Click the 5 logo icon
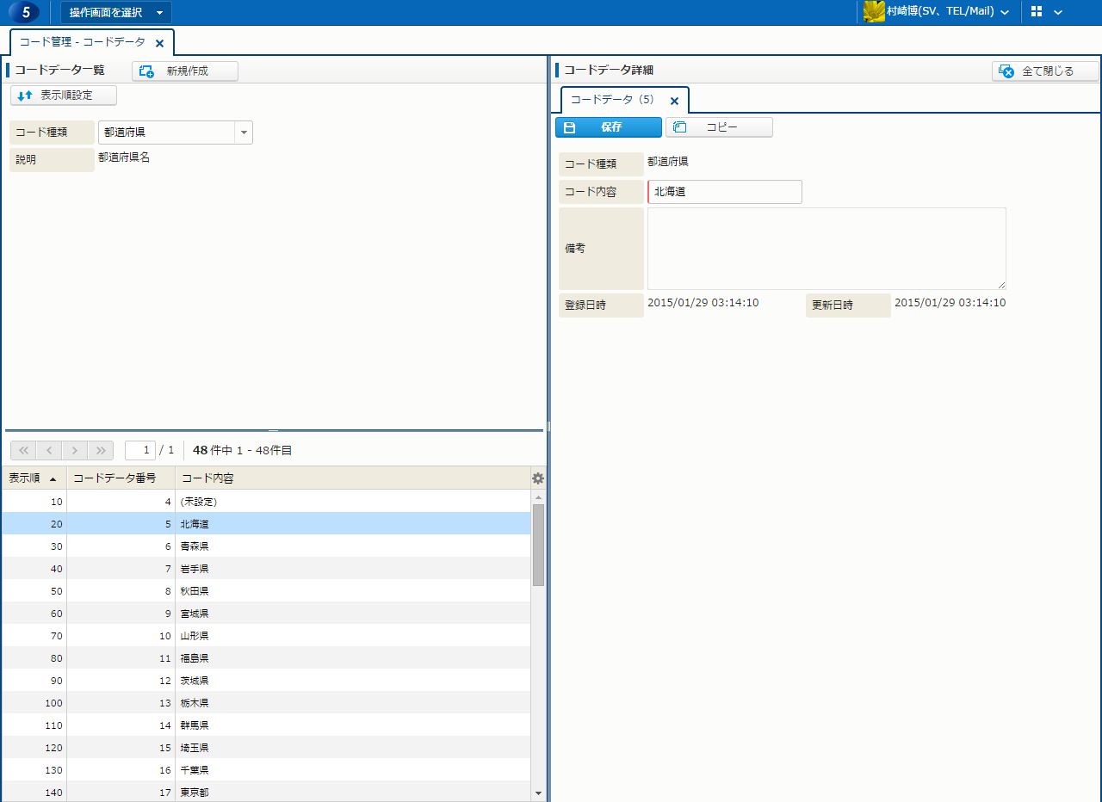This screenshot has width=1102, height=802. [x=25, y=12]
